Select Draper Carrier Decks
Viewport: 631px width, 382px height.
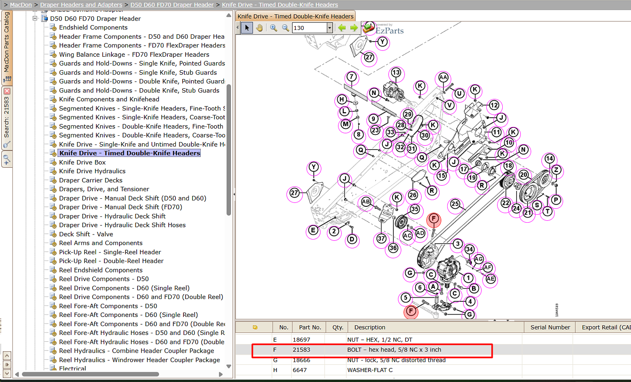tap(91, 180)
